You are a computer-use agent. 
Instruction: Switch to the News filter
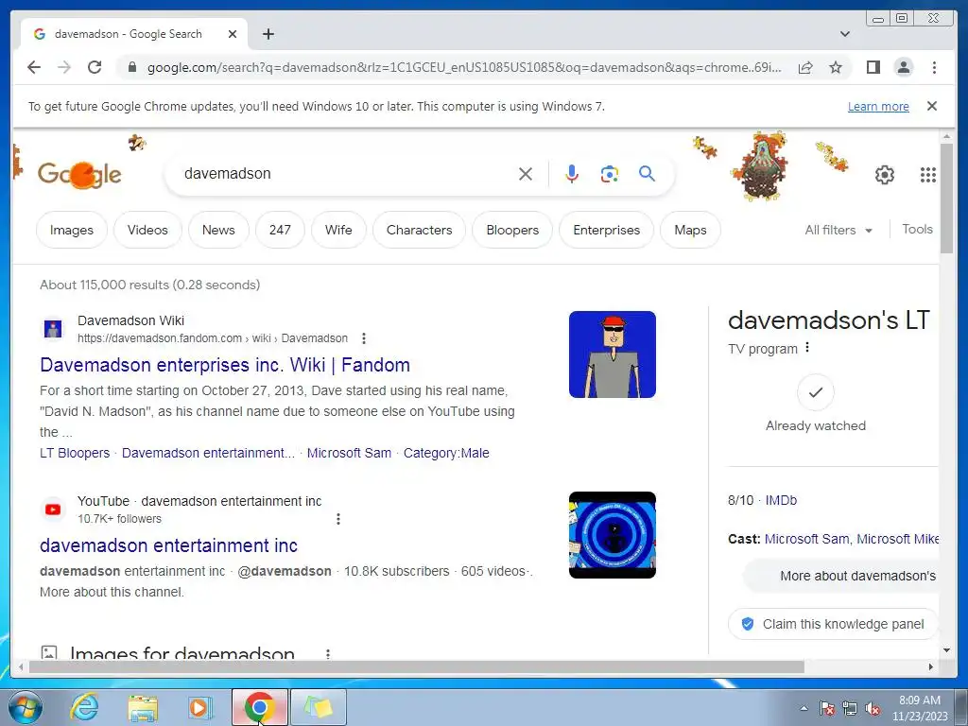coord(218,230)
